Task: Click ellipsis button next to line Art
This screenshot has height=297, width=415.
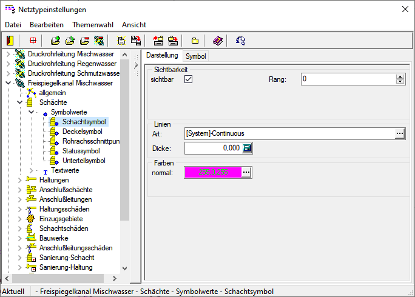Action: (x=400, y=133)
